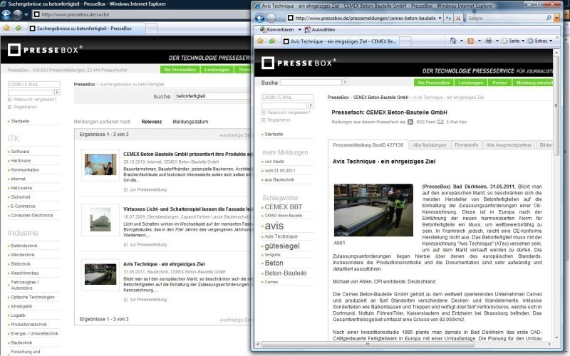Screen dimensions: 570x356
Task: Open CEMEX presentation result thumbnail in rear window
Action: [100, 165]
